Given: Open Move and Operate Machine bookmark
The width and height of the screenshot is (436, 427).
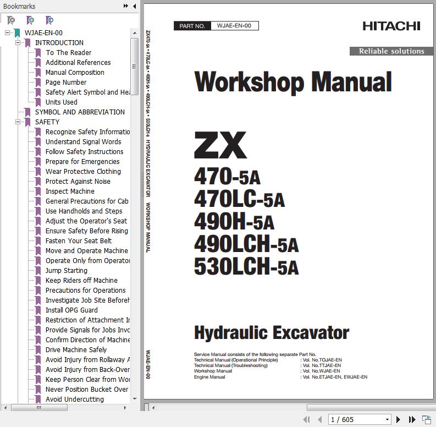Looking at the screenshot, I should coord(87,251).
